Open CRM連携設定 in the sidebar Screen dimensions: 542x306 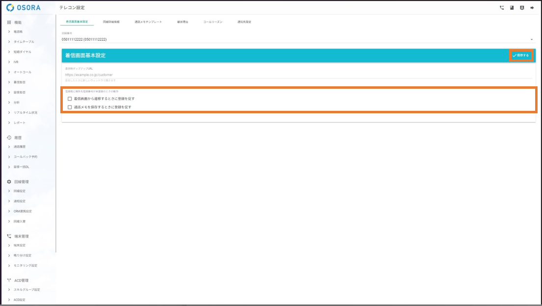point(22,211)
